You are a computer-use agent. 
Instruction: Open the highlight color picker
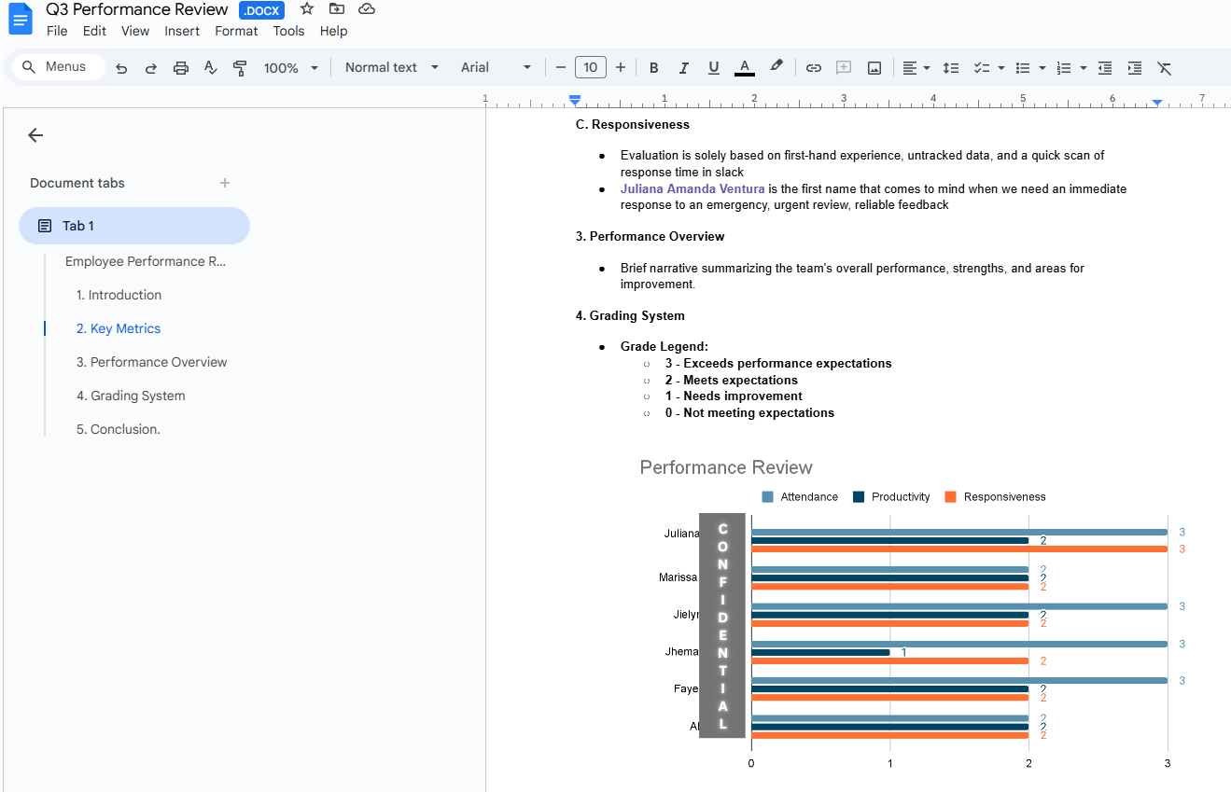pyautogui.click(x=776, y=67)
